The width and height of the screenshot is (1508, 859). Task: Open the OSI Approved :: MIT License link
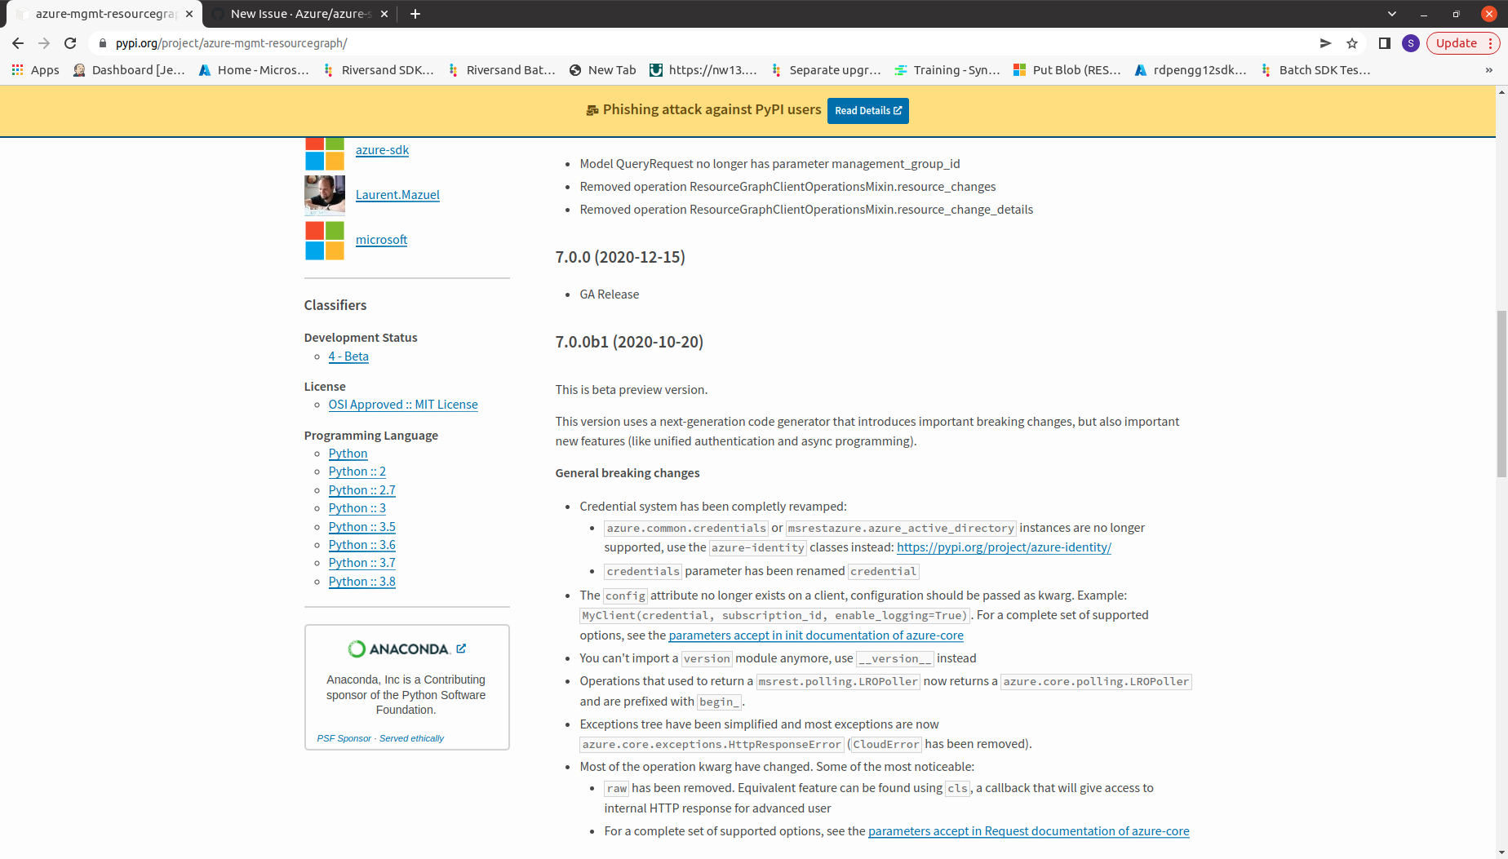point(402,404)
